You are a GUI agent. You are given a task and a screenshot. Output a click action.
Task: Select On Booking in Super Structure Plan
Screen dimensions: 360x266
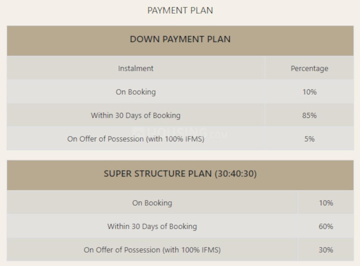coord(152,203)
